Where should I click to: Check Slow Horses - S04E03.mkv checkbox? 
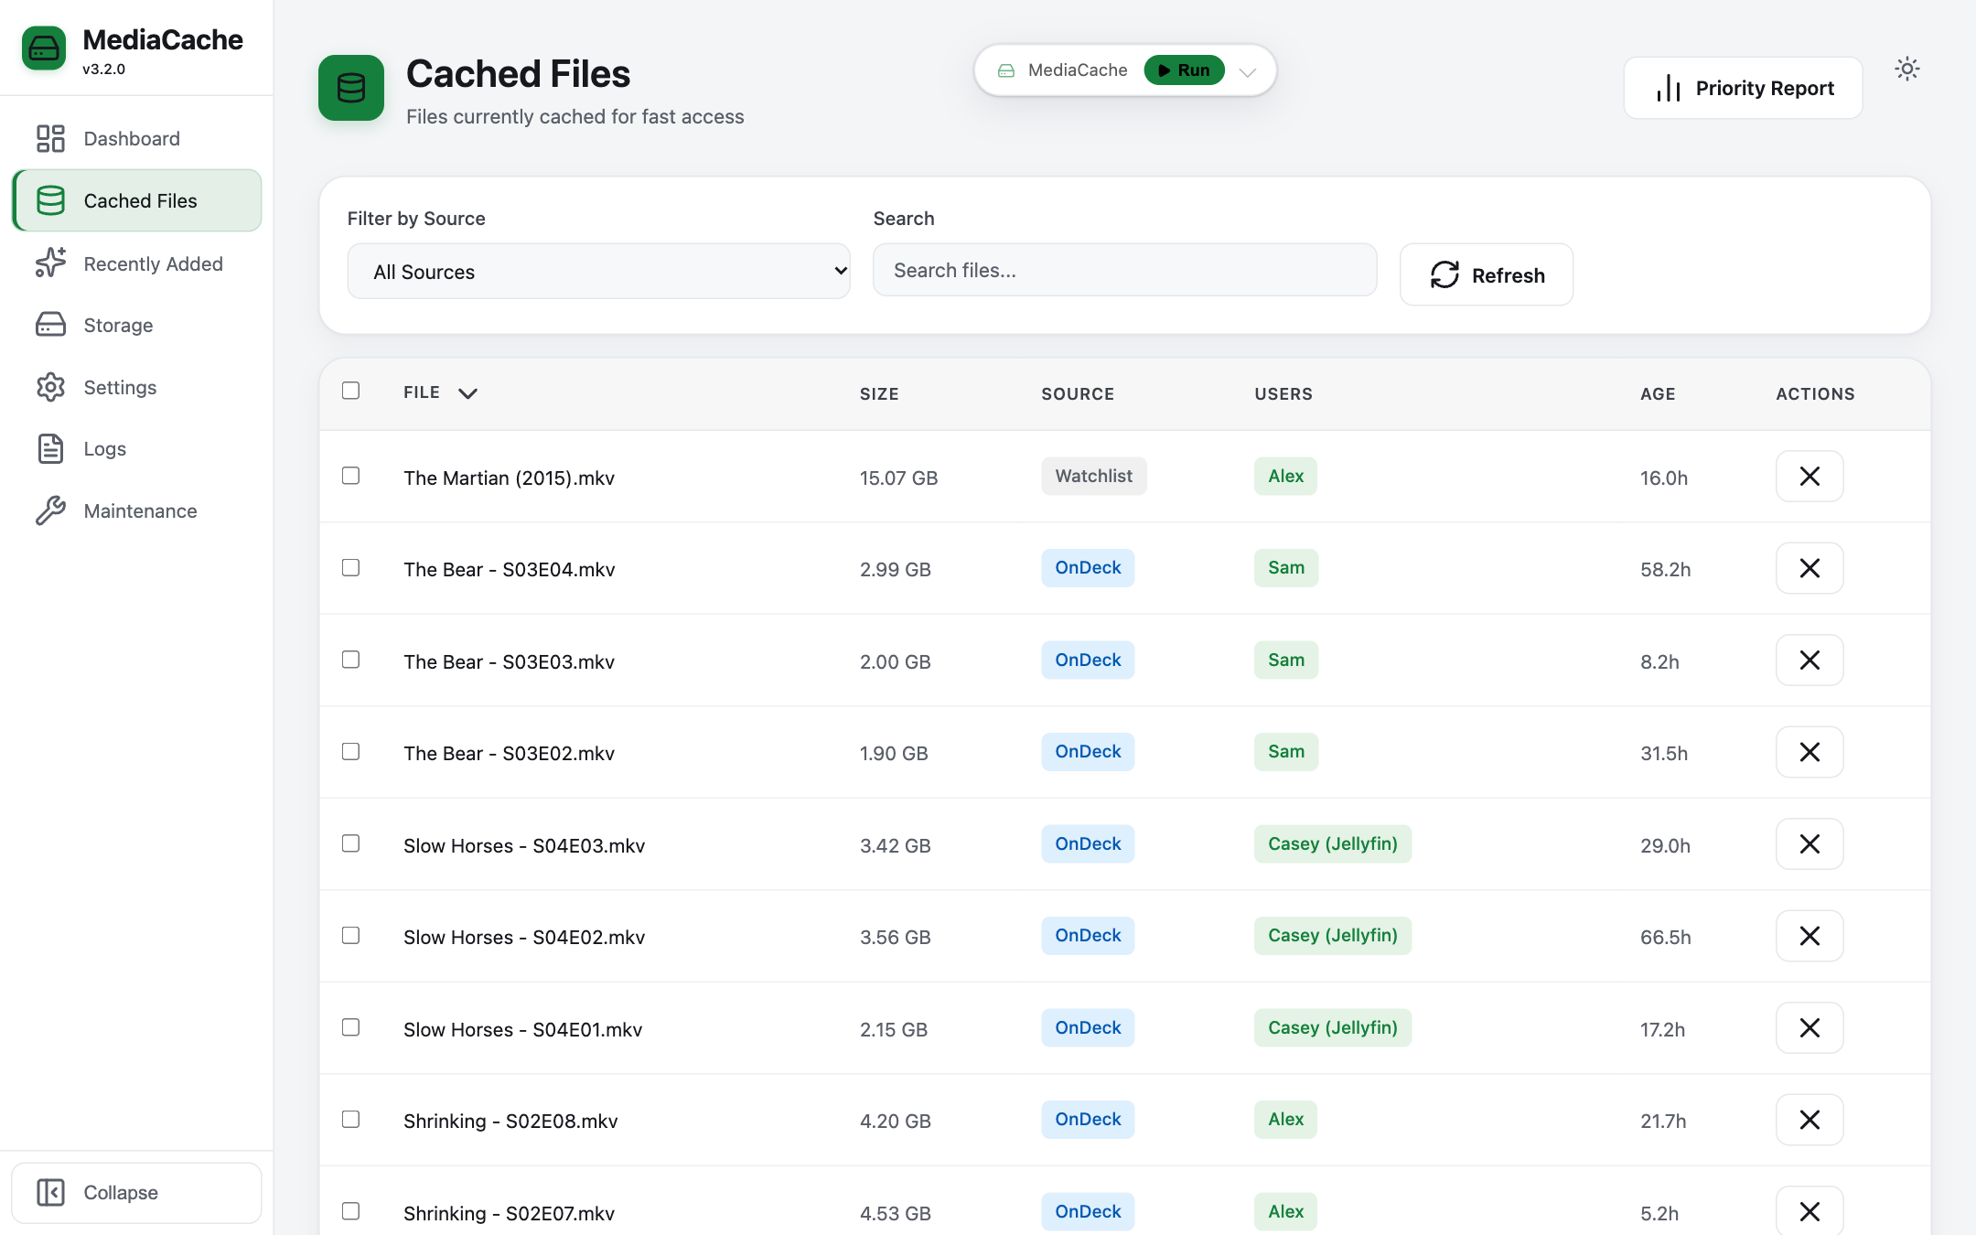click(x=350, y=843)
